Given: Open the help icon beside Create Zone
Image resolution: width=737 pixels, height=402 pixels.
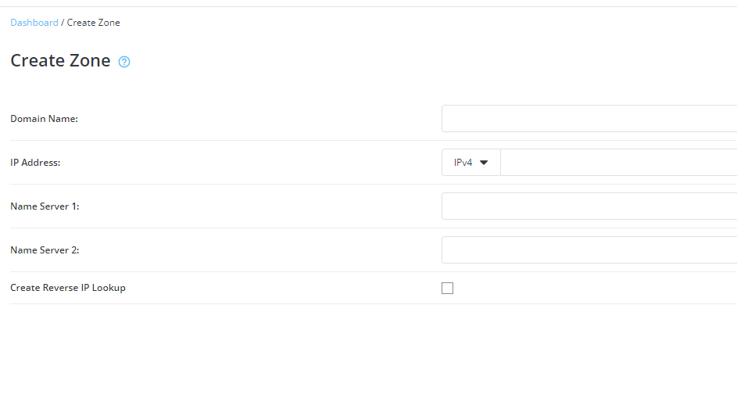Looking at the screenshot, I should tap(124, 62).
